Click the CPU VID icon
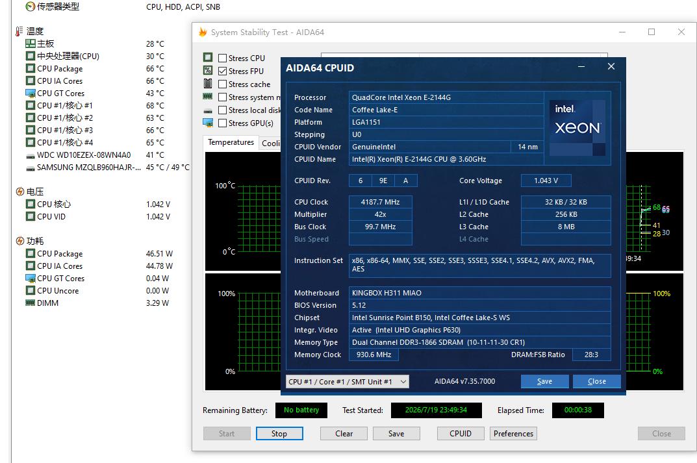Screen dimensions: 697x463 [x=31, y=216]
